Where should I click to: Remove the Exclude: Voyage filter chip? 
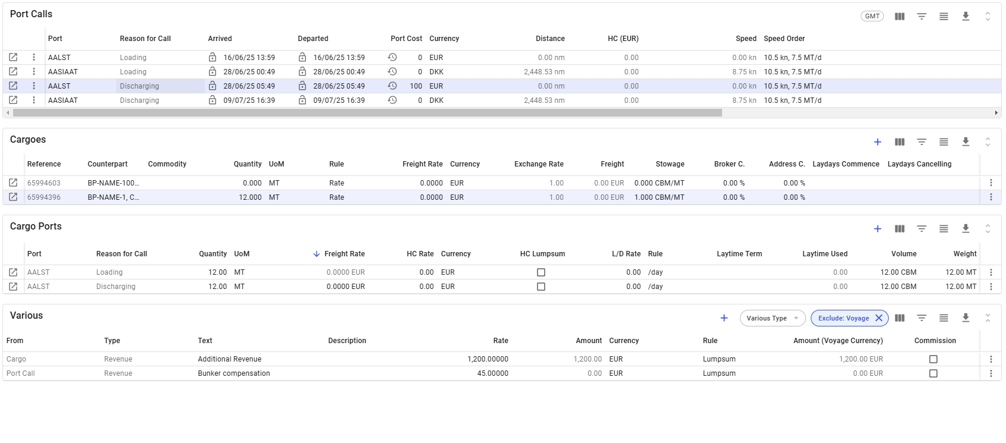point(879,318)
